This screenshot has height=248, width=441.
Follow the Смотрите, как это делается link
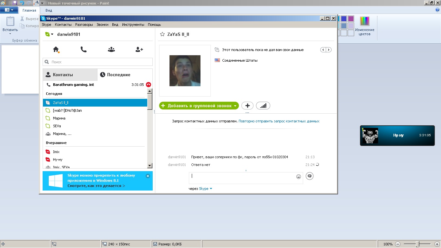[x=96, y=186]
